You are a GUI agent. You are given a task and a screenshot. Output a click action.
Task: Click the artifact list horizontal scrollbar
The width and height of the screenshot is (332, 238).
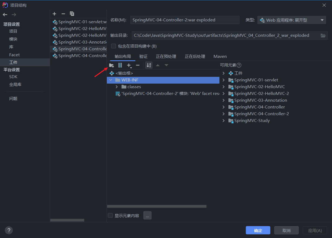pyautogui.click(x=67, y=220)
